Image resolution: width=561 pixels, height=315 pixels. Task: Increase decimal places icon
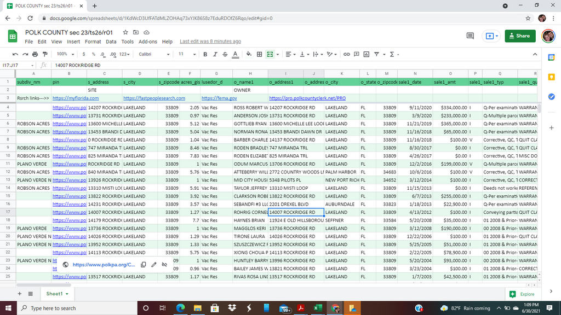coord(113,54)
